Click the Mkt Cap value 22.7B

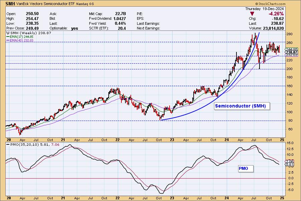pyautogui.click(x=120, y=14)
